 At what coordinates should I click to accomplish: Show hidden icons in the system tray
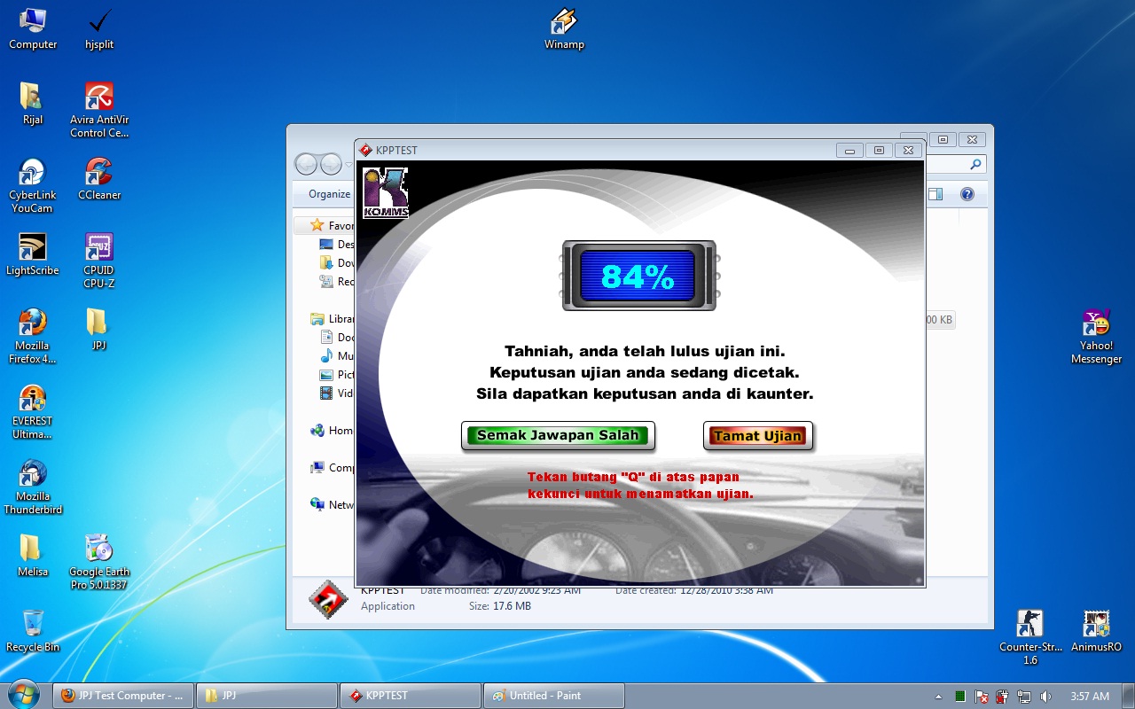point(938,697)
